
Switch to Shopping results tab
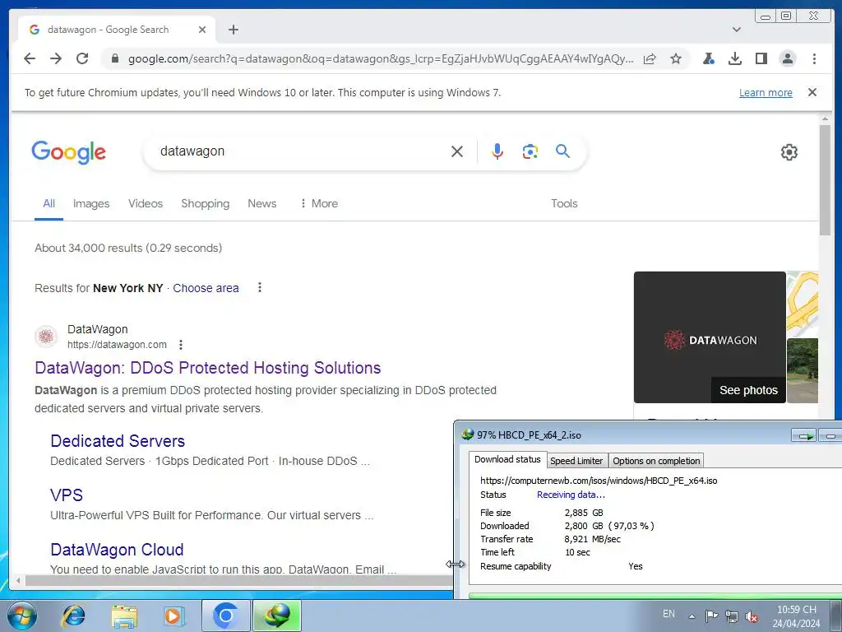205,204
